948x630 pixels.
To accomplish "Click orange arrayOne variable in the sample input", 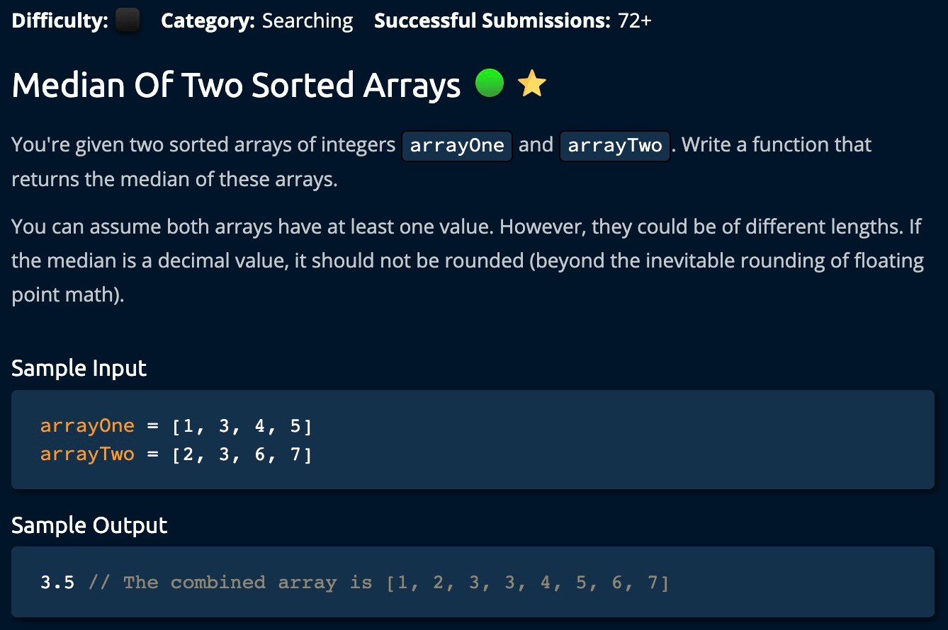I will (87, 425).
